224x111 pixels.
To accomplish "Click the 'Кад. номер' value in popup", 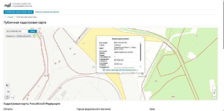I will pyautogui.click(x=120, y=43).
